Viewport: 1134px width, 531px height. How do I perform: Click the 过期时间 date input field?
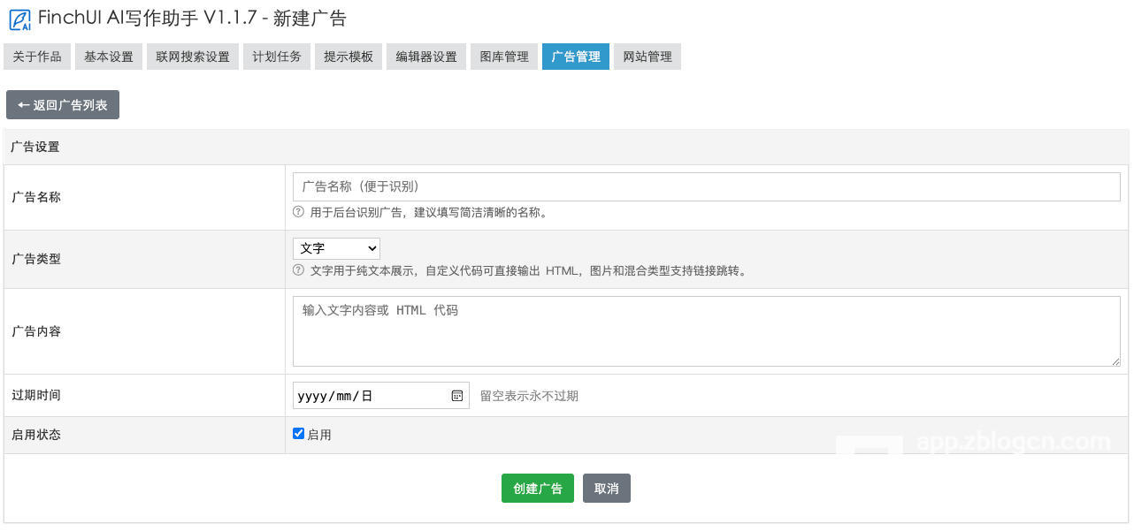(x=381, y=396)
